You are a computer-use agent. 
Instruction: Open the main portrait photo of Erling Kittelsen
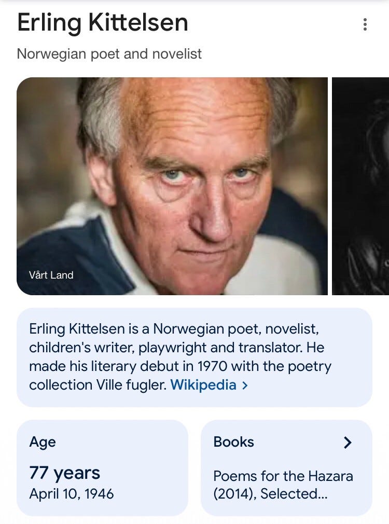[x=172, y=186]
